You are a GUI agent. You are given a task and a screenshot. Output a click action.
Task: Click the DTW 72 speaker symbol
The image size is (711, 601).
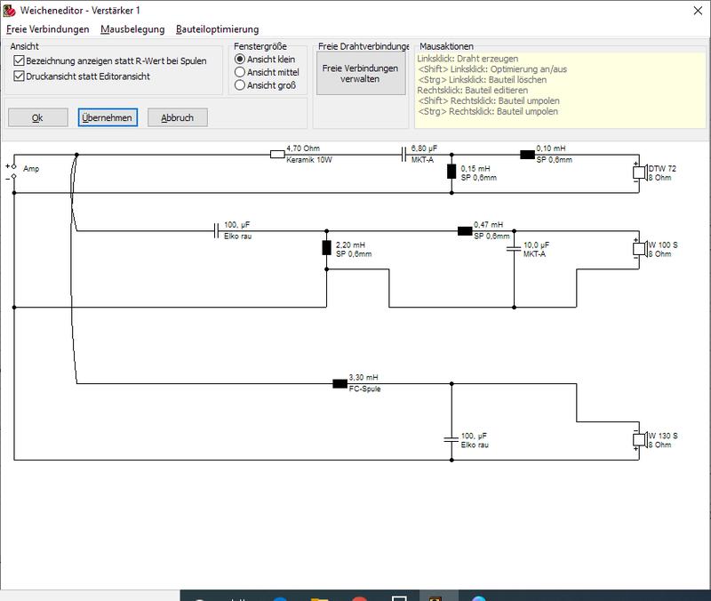tap(640, 172)
